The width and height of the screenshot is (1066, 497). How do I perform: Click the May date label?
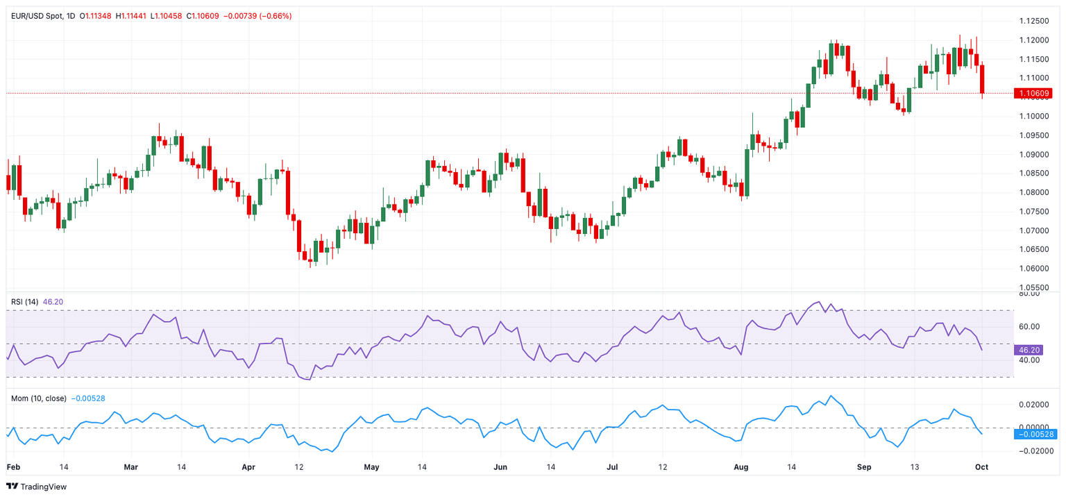tap(371, 468)
